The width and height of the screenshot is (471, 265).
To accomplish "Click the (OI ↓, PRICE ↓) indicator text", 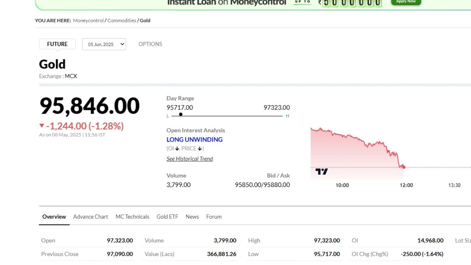I will coord(185,148).
